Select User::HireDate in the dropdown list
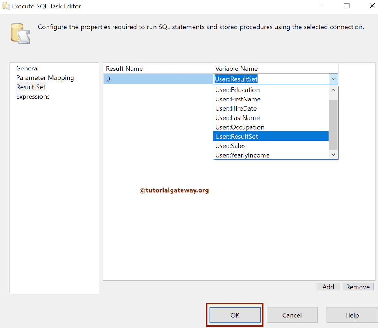Image resolution: width=378 pixels, height=328 pixels. point(236,108)
